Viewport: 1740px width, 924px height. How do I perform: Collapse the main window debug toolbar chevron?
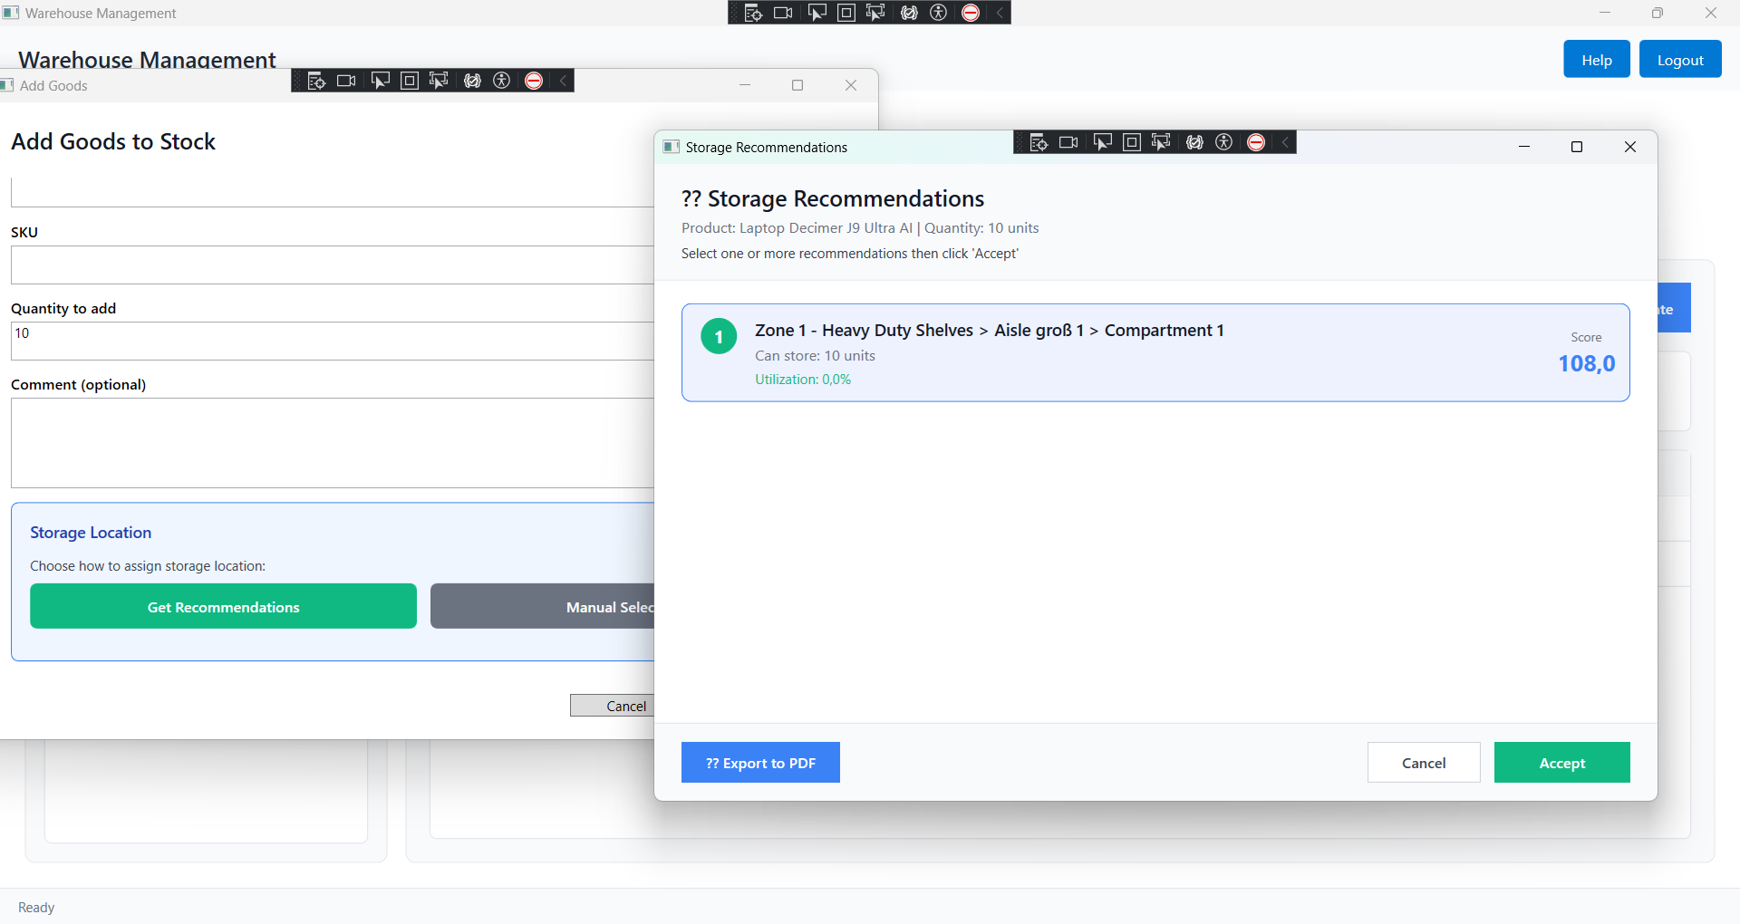(x=1000, y=13)
